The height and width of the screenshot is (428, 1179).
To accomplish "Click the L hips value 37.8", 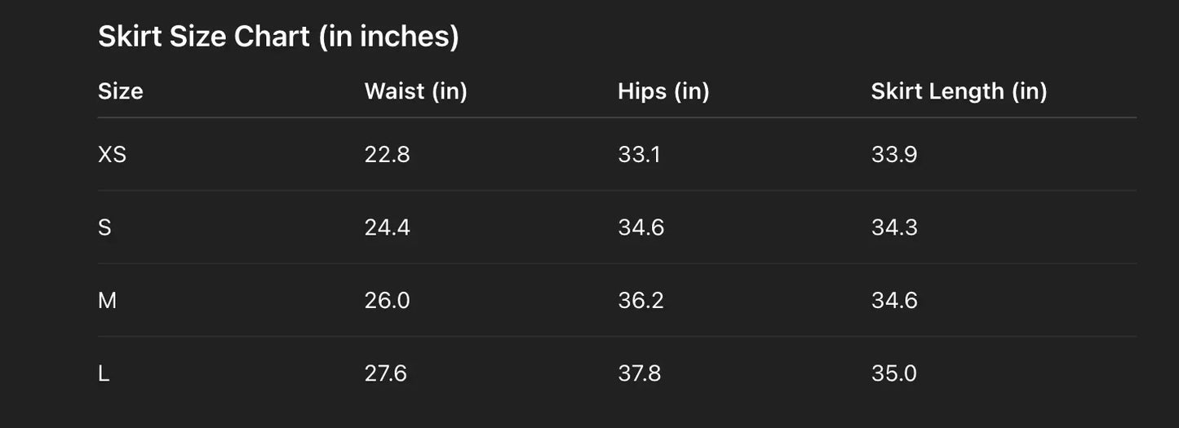I will click(640, 373).
